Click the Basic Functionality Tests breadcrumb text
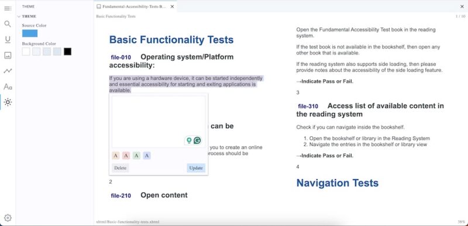Screen dimensions: 468x226 tap(116, 16)
